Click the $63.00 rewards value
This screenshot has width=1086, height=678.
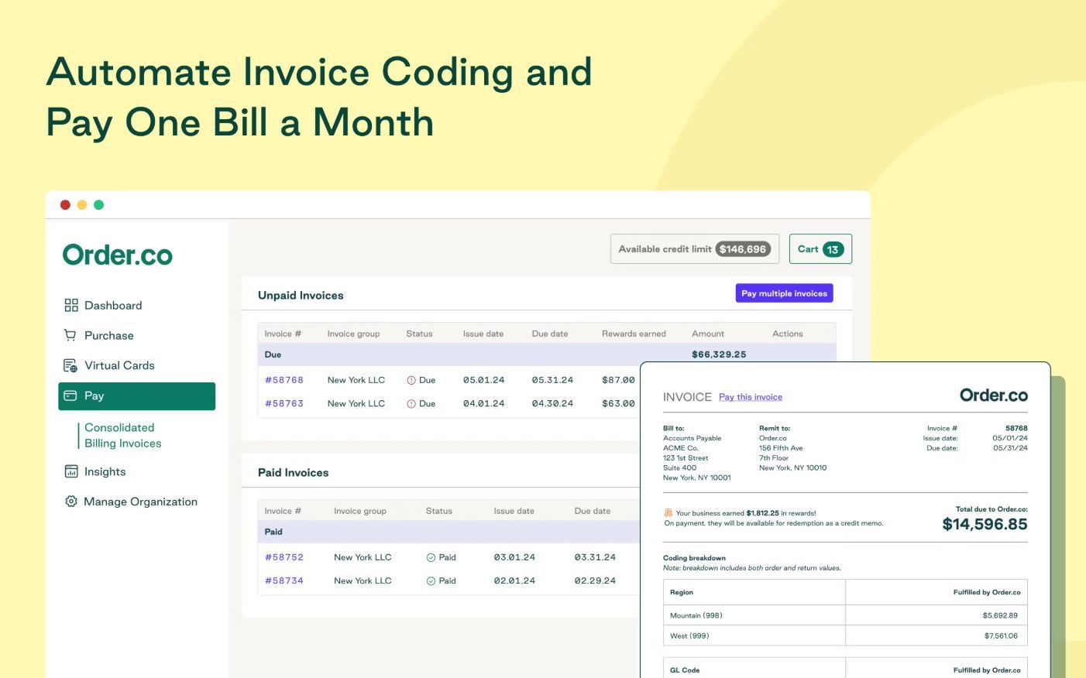click(618, 403)
